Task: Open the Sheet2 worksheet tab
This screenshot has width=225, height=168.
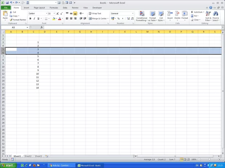Action: 28,156
